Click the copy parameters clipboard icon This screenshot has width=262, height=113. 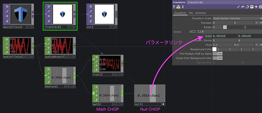tap(247, 7)
